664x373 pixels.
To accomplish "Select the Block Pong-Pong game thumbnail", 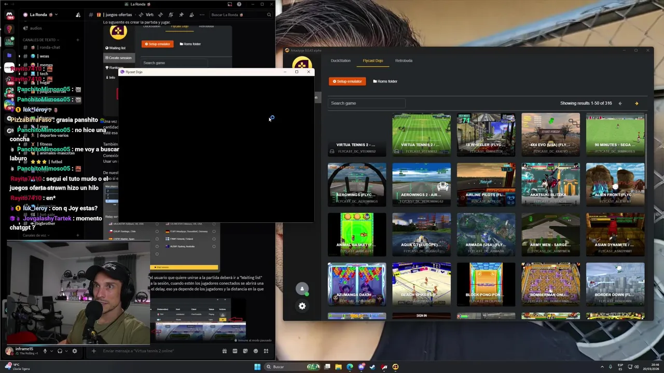I will (x=486, y=284).
